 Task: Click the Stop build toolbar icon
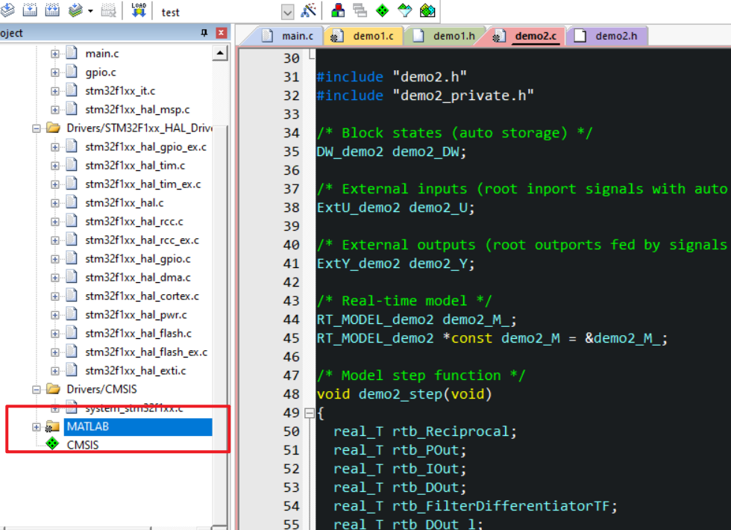109,10
